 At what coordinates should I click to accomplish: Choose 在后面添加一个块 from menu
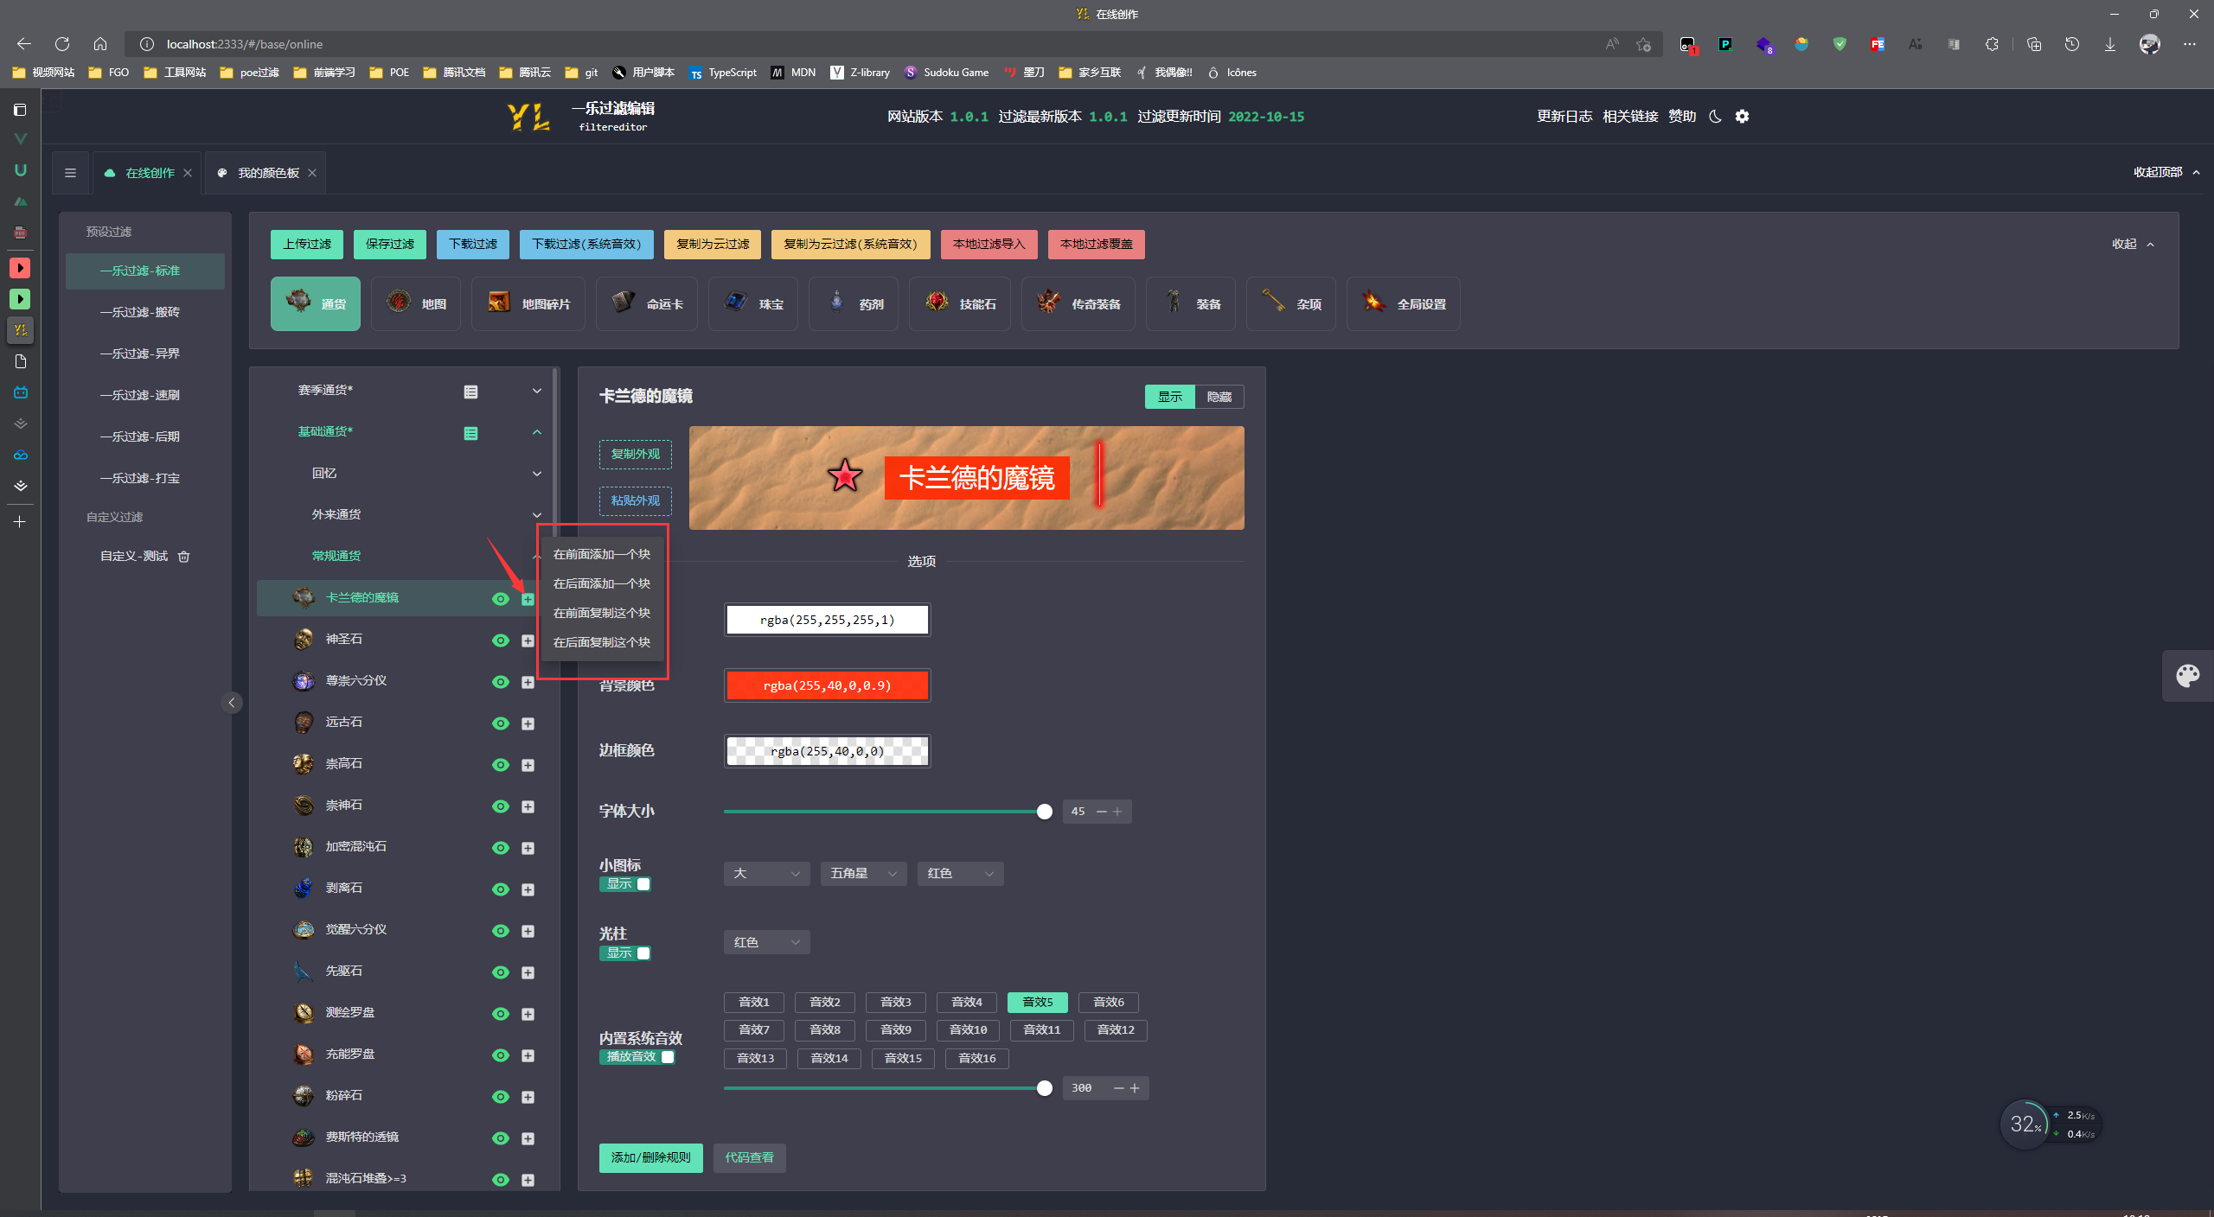coord(602,583)
